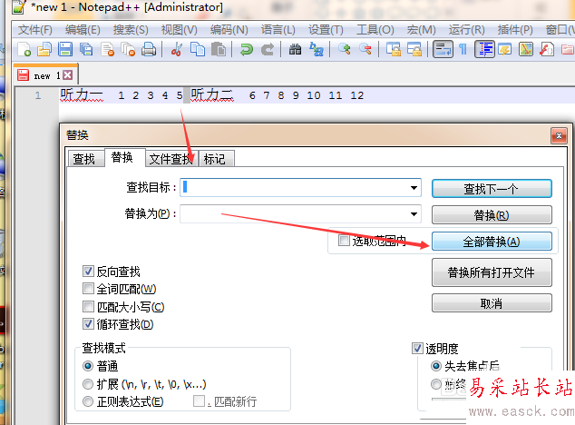Click the New file toolbar icon
The height and width of the screenshot is (425, 575).
(x=24, y=49)
